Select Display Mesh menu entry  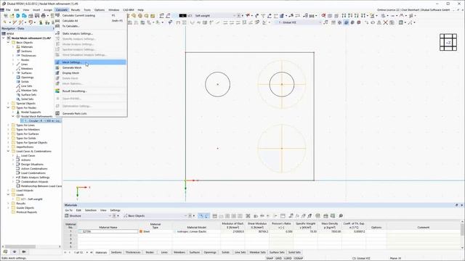point(90,72)
